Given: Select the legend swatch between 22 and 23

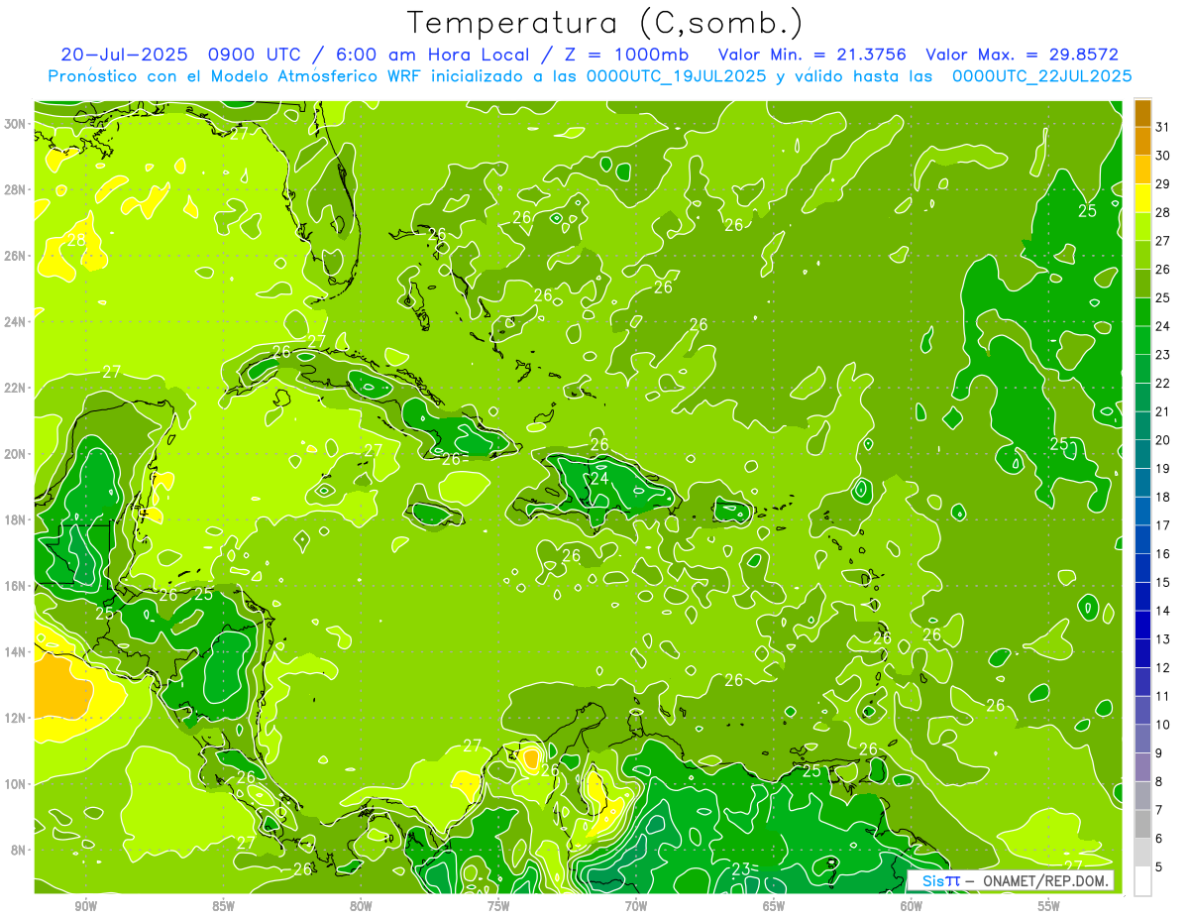Looking at the screenshot, I should tap(1142, 369).
